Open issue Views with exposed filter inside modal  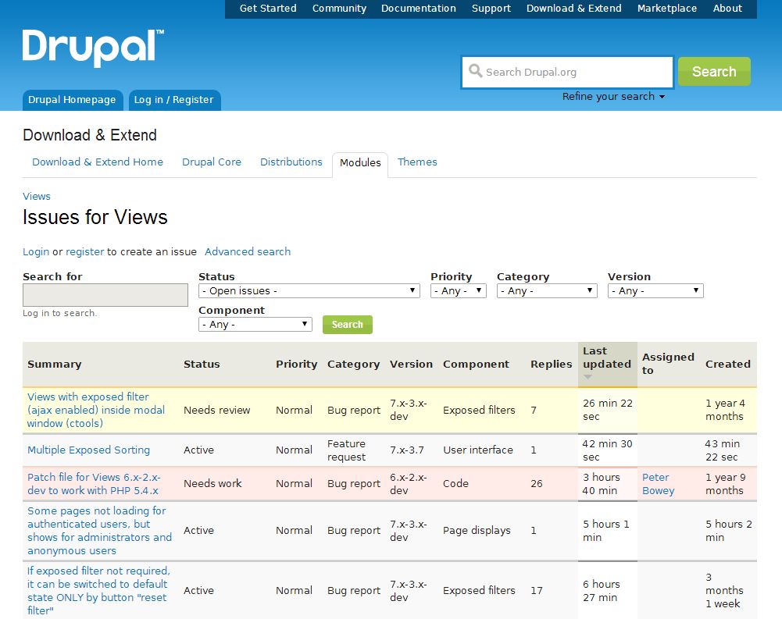pyautogui.click(x=96, y=410)
